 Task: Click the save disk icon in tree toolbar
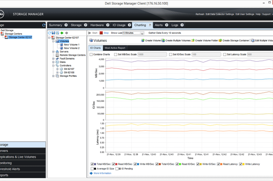(54, 33)
